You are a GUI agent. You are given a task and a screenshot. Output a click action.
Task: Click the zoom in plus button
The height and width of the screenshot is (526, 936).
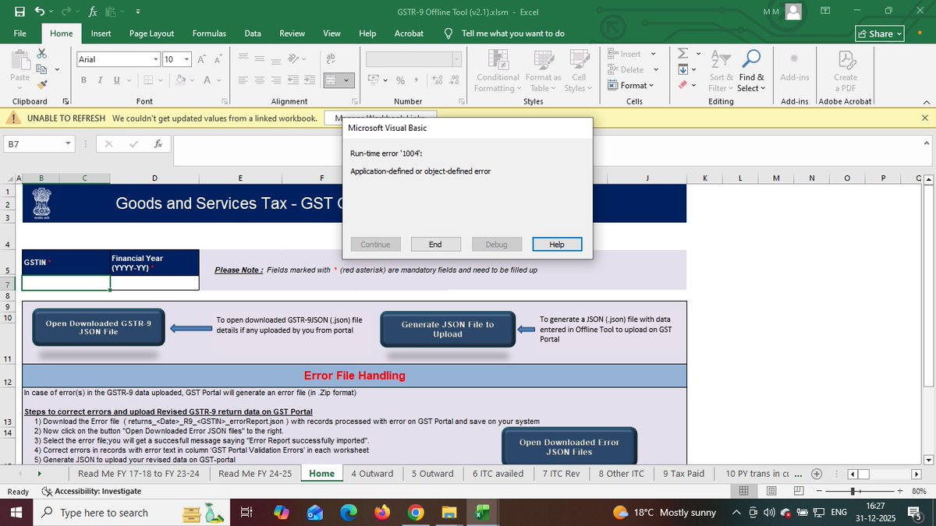899,491
